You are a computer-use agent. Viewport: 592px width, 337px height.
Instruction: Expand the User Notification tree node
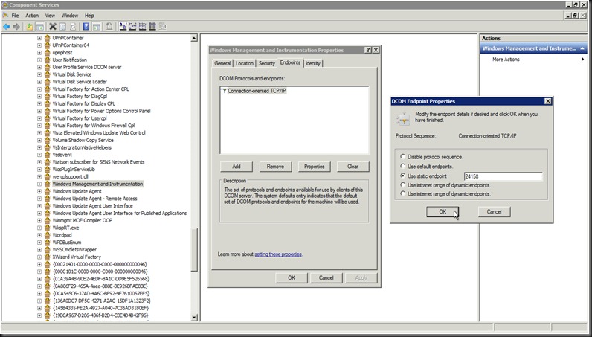tap(39, 60)
